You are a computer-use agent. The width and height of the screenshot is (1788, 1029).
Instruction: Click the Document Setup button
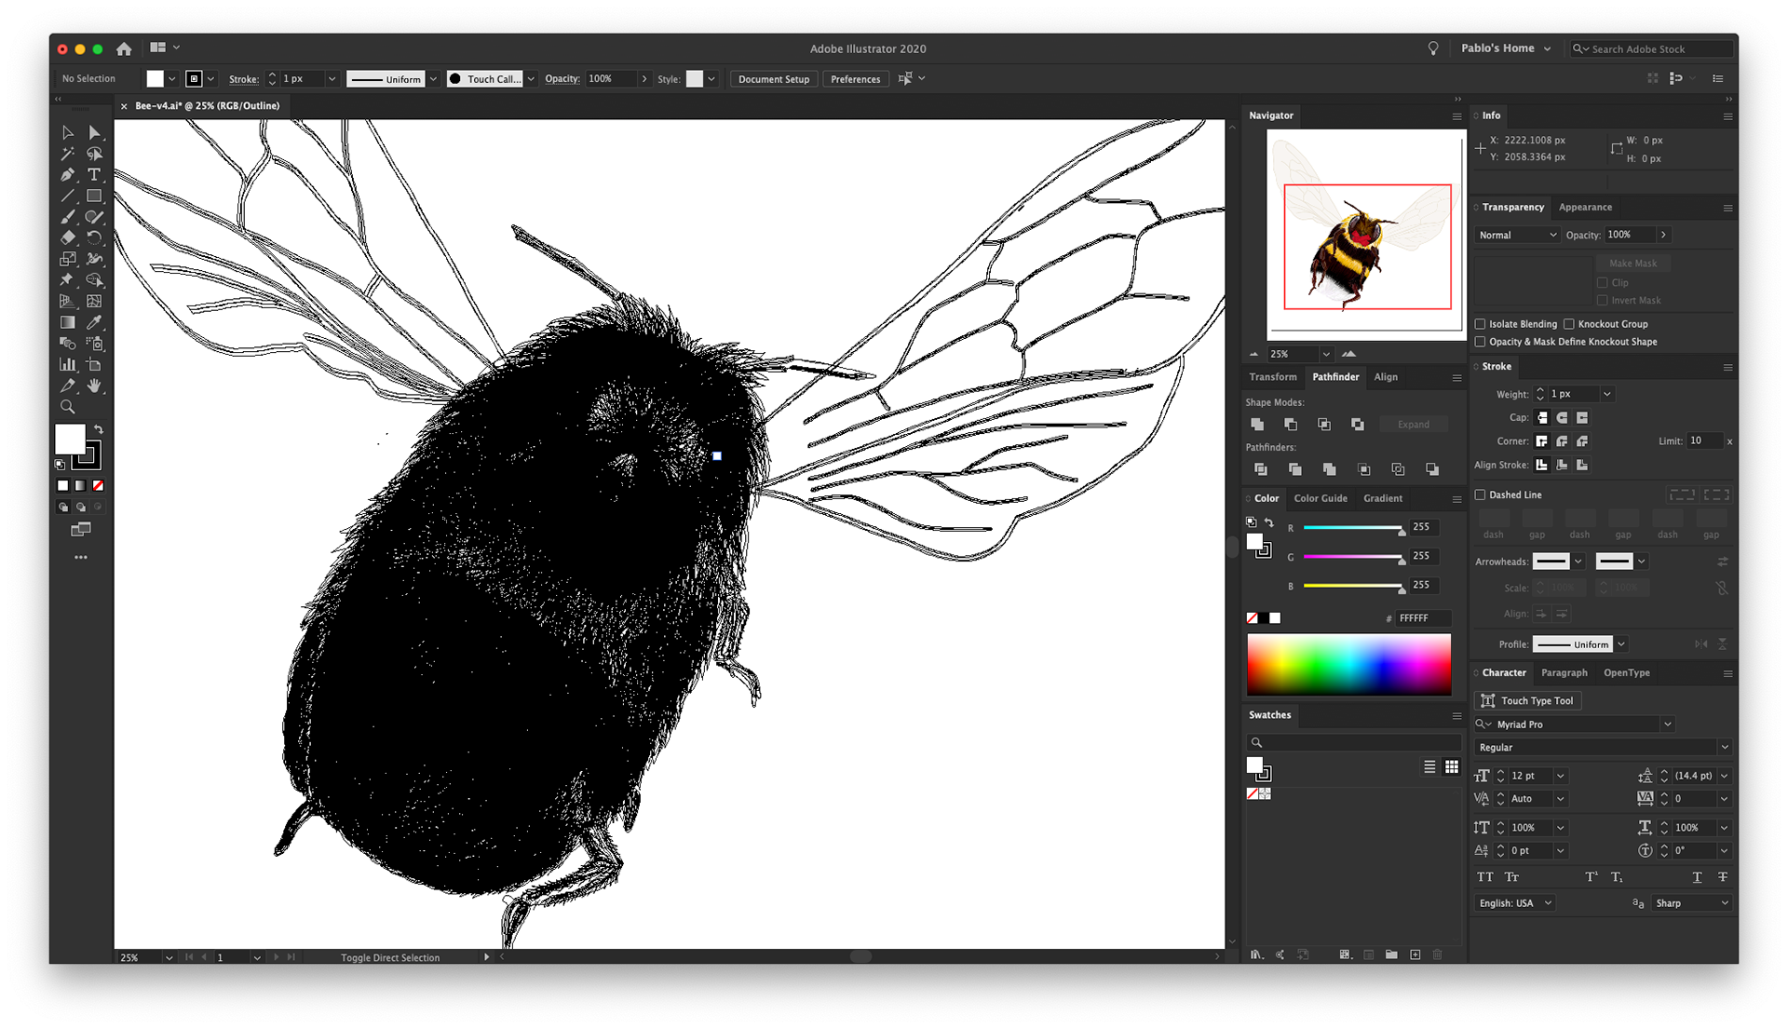[773, 79]
